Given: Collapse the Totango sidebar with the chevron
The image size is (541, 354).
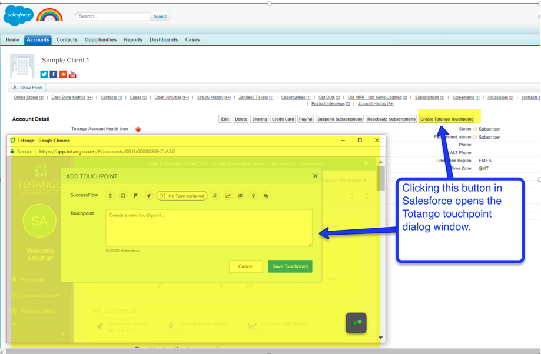Looking at the screenshot, I should tap(64, 333).
